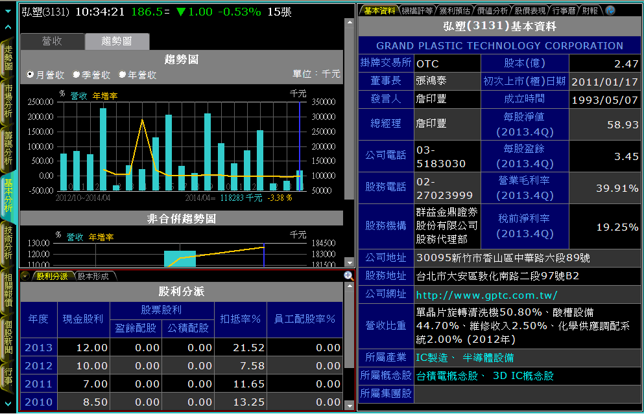Select the 股本形成 tab
The width and height of the screenshot is (644, 414).
93,276
